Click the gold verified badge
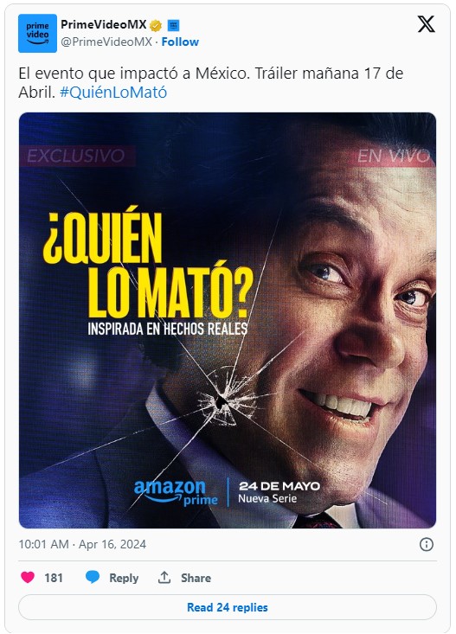 pos(156,25)
